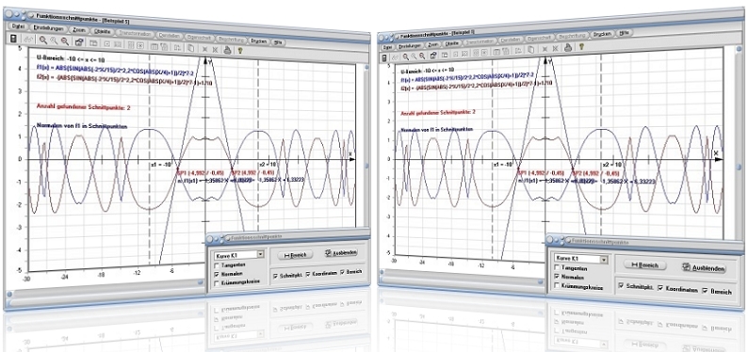Enable Krümmungskreise checkbox in left dialog
The width and height of the screenshot is (748, 352).
click(x=218, y=282)
